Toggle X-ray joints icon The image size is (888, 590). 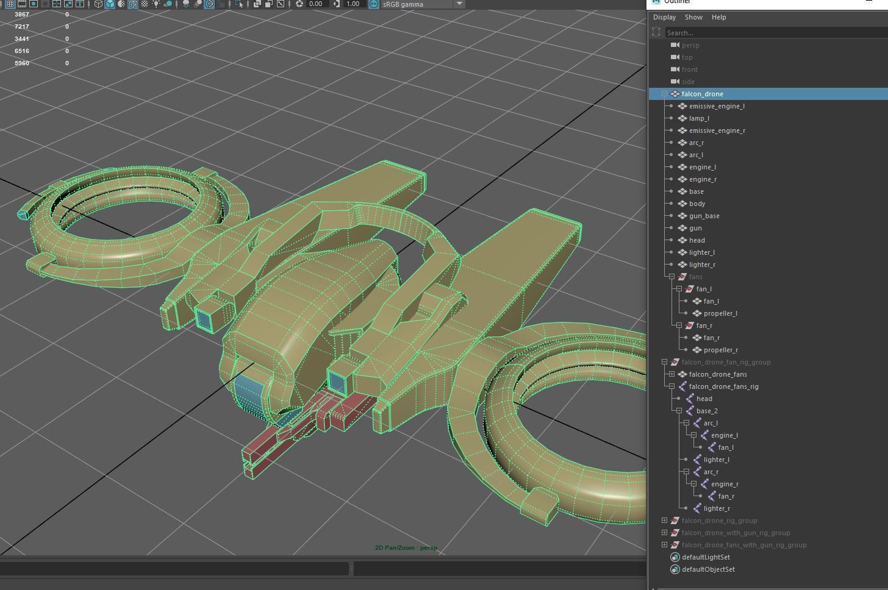[x=280, y=4]
